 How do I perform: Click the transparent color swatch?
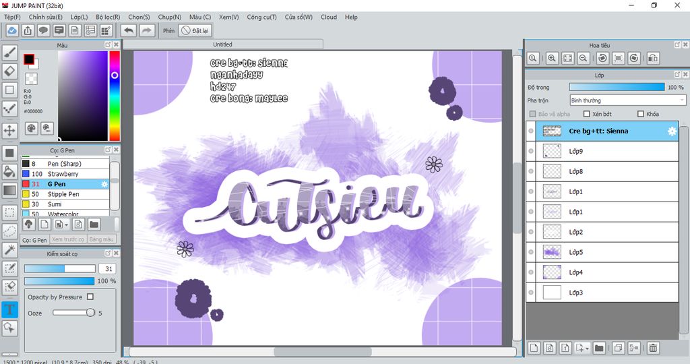tap(31, 79)
